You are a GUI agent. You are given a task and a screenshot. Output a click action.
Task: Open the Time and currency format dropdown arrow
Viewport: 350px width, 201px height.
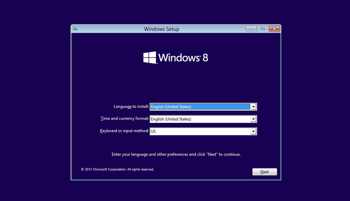point(253,119)
